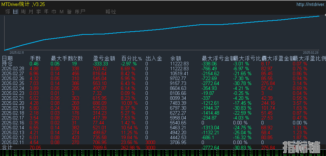Click the 余额 column header
This screenshot has height=156, width=326.
tap(176, 58)
